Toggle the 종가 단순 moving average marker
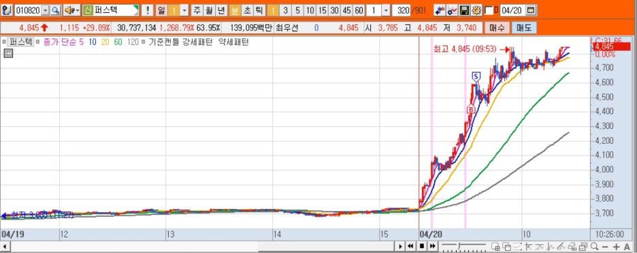 pyautogui.click(x=37, y=41)
